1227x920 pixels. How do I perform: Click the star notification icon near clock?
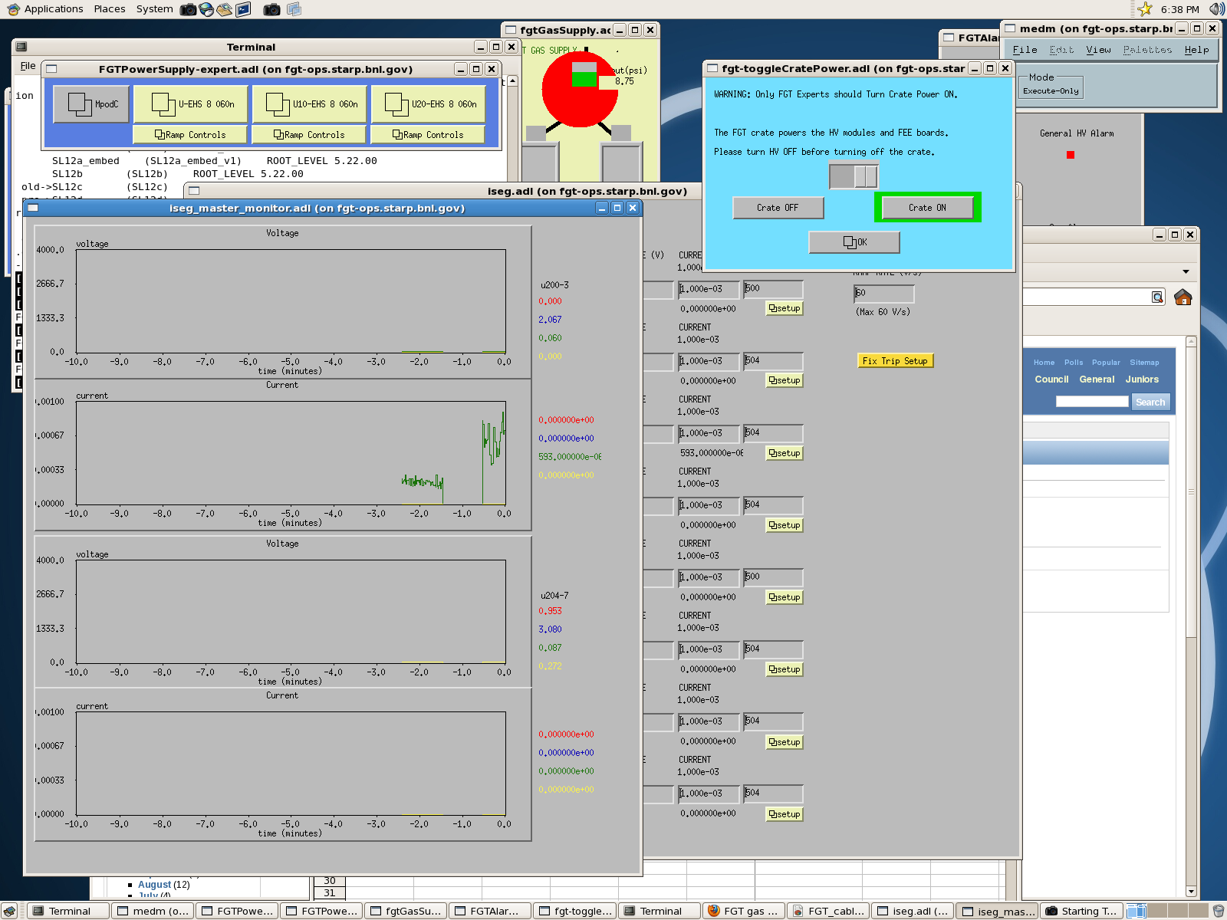point(1145,9)
